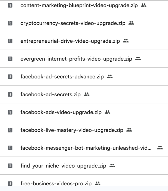This screenshot has height=191, width=168.
Task: Select find-your-niche-video-upgrade.zip file name
Action: point(63,166)
